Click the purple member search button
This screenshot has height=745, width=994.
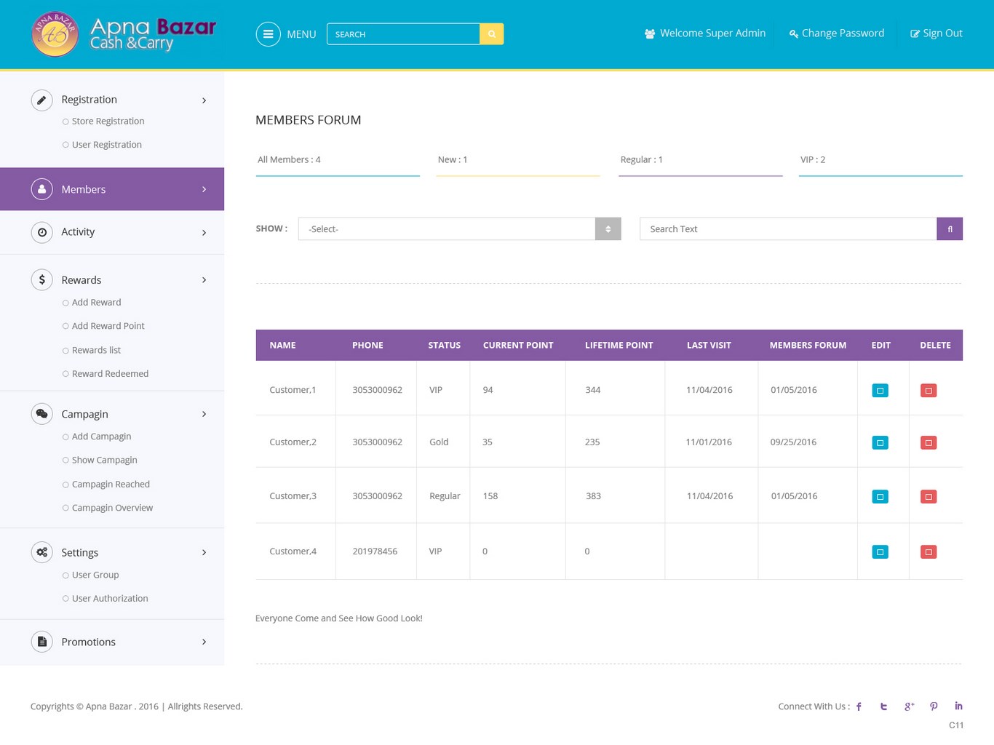pos(949,229)
